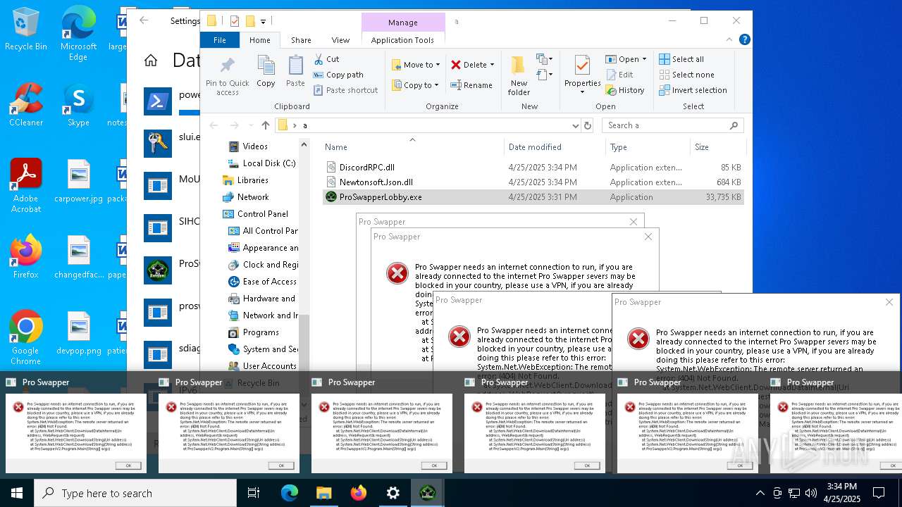Click Select all
Image resolution: width=902 pixels, height=507 pixels.
681,59
